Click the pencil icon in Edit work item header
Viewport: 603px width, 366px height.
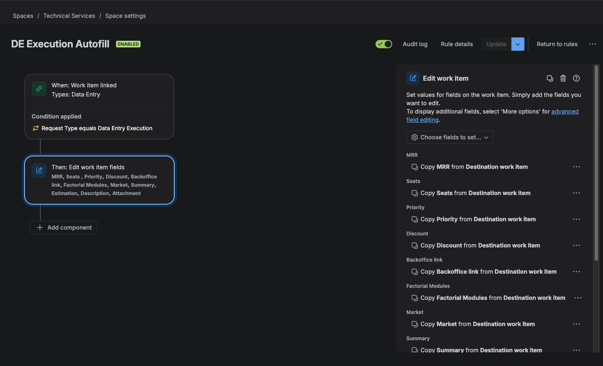[x=413, y=78]
